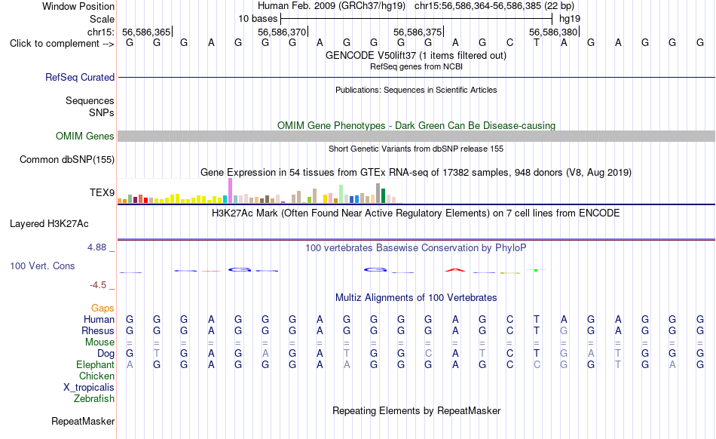Click the 'RefSeq genes from NCBI' title
This screenshot has height=439, width=716.
coord(416,66)
